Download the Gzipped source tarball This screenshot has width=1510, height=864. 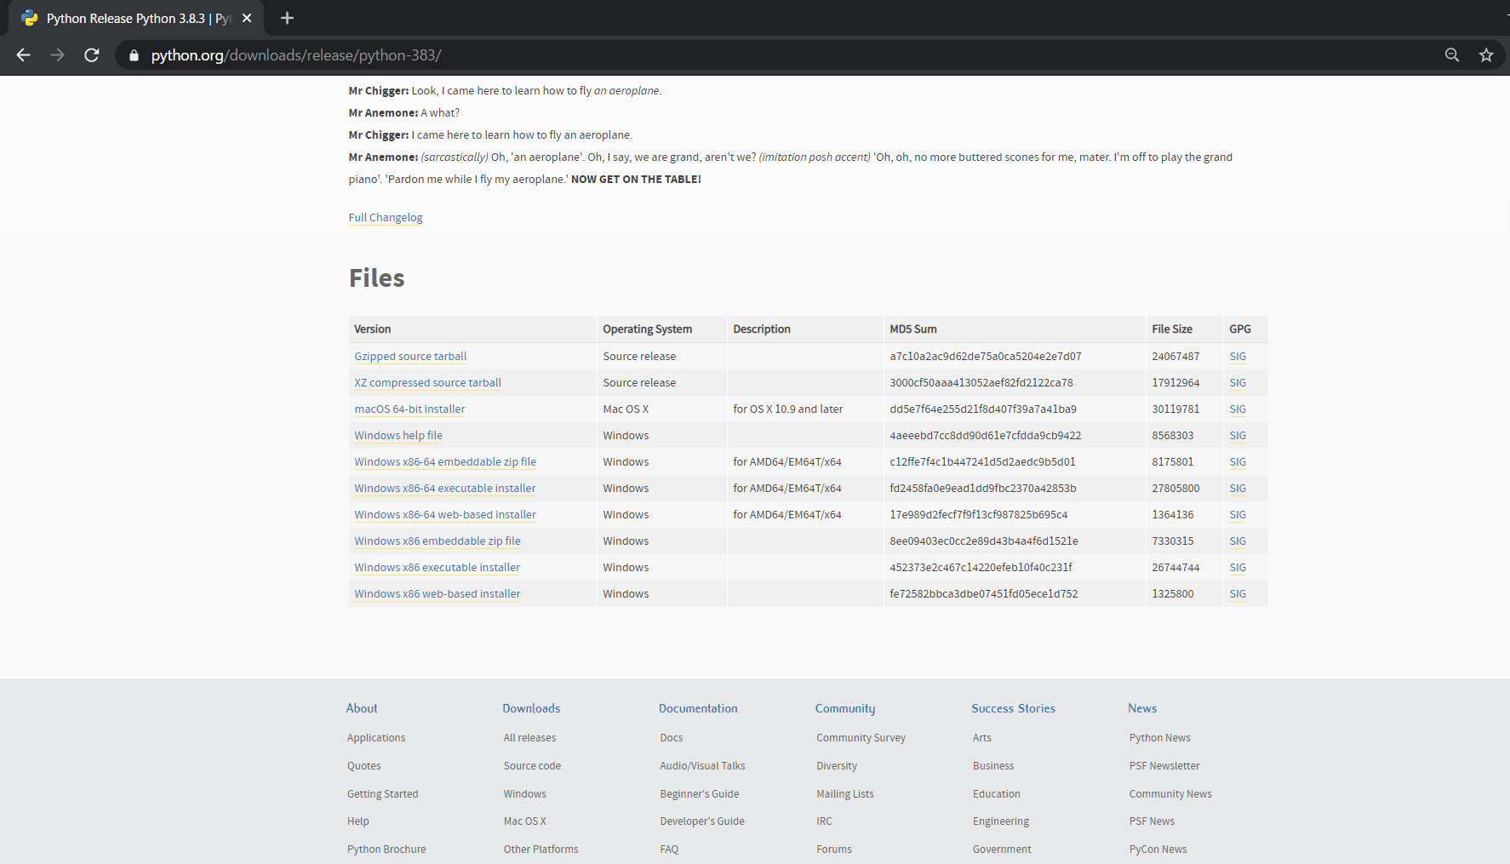[x=410, y=357]
